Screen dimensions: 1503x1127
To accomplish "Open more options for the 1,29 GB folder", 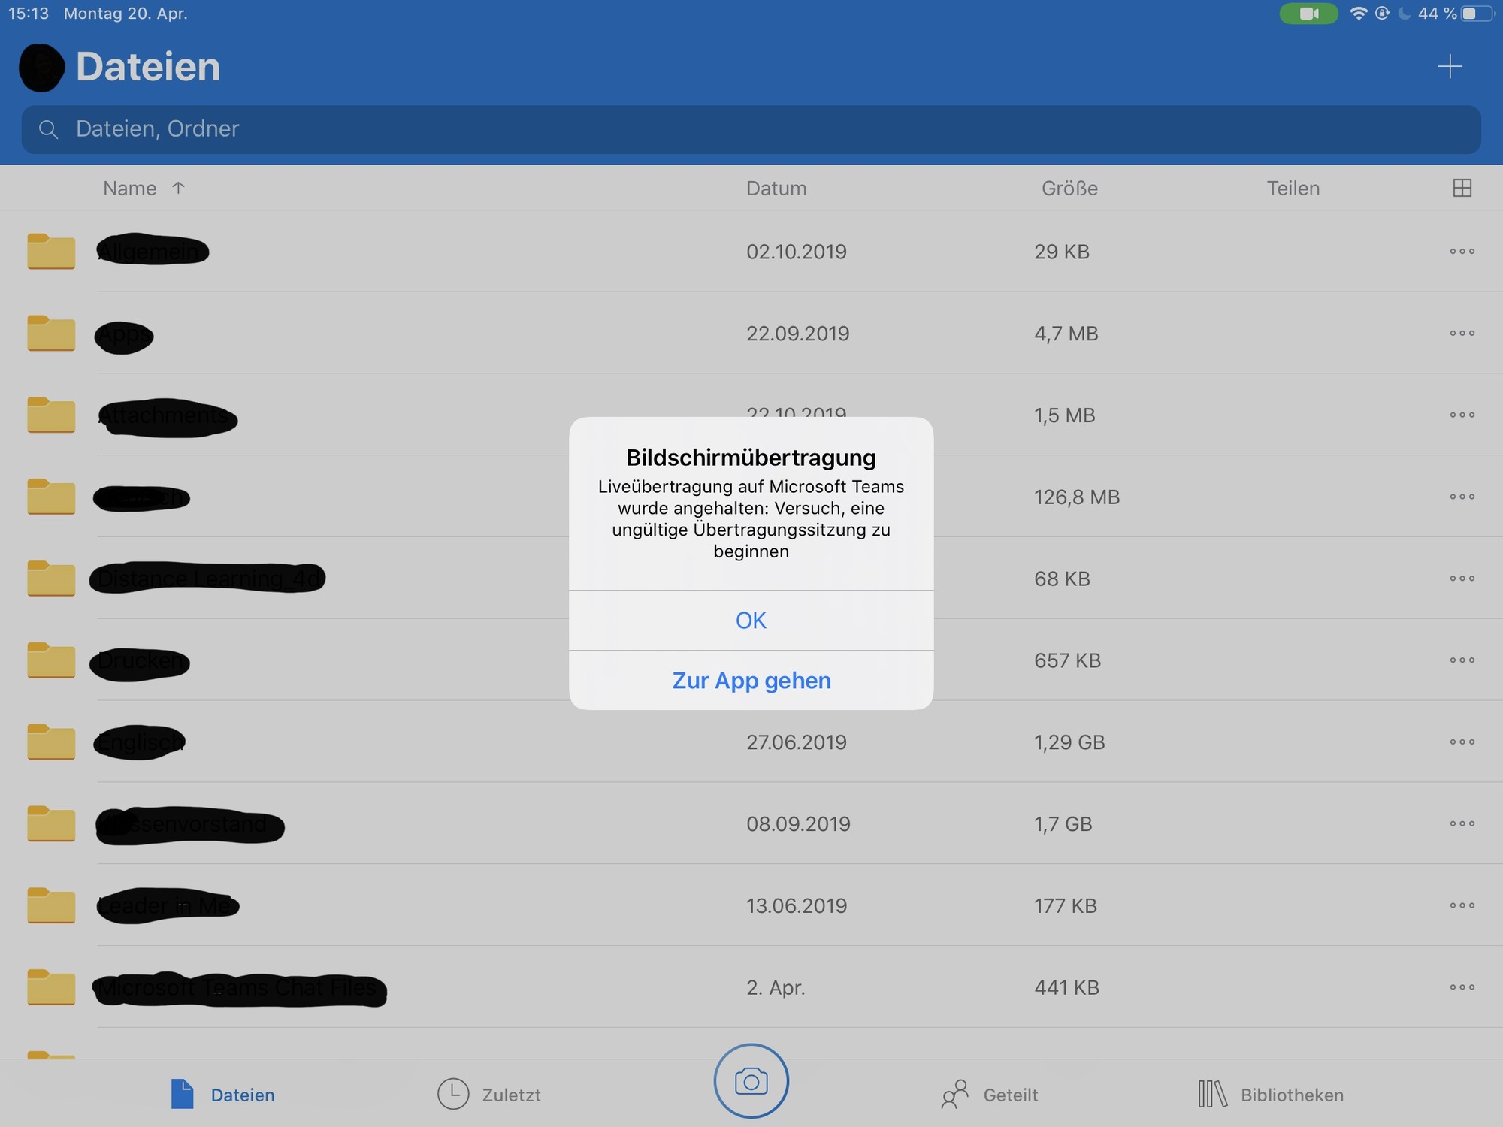I will tap(1462, 742).
